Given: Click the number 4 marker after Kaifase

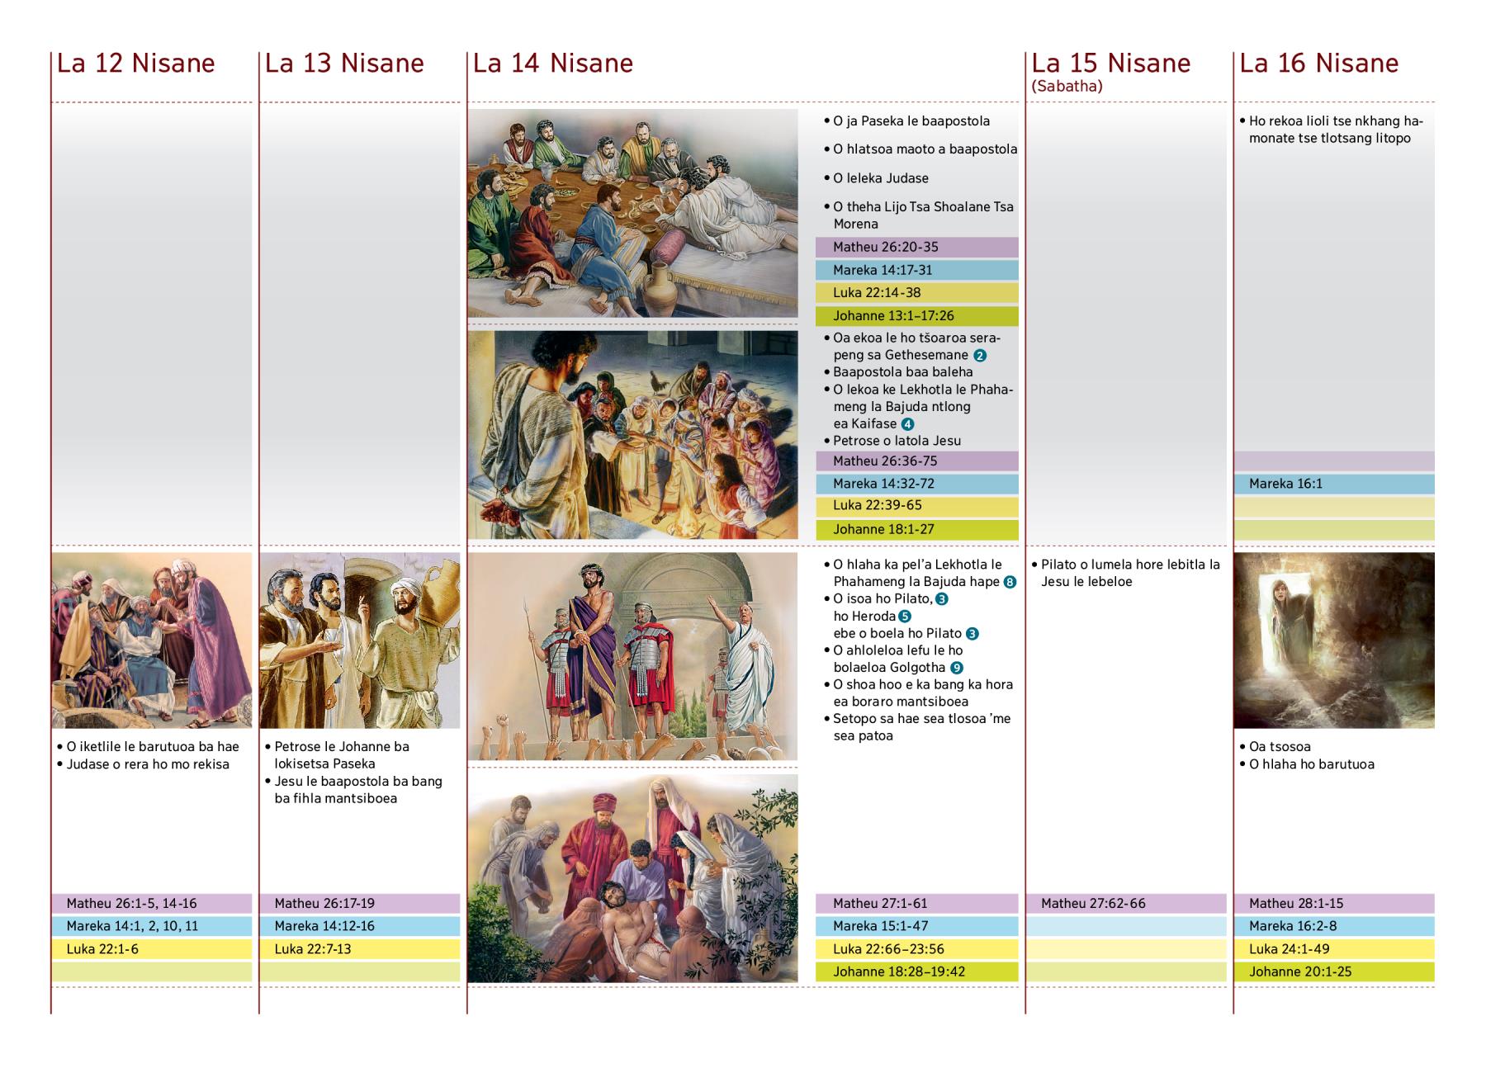Looking at the screenshot, I should 907,424.
